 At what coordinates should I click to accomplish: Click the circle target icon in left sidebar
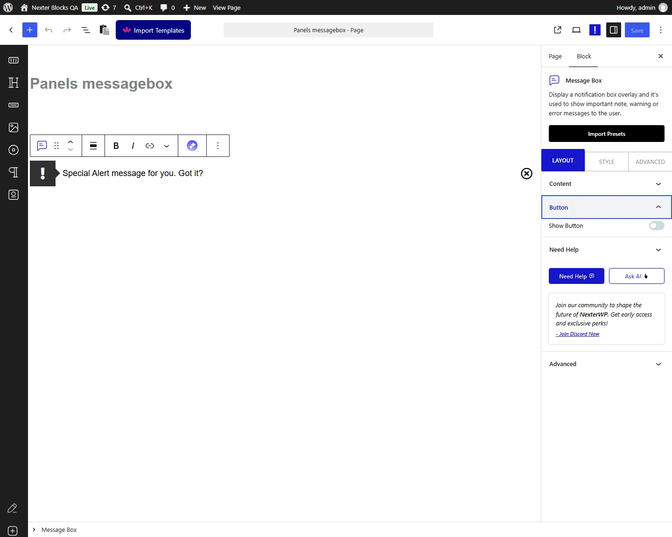pyautogui.click(x=14, y=150)
